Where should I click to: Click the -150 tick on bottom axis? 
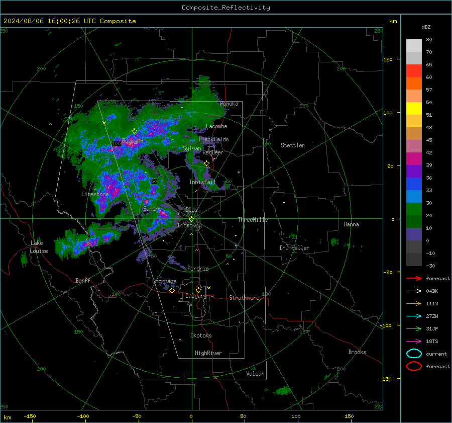pyautogui.click(x=30, y=416)
